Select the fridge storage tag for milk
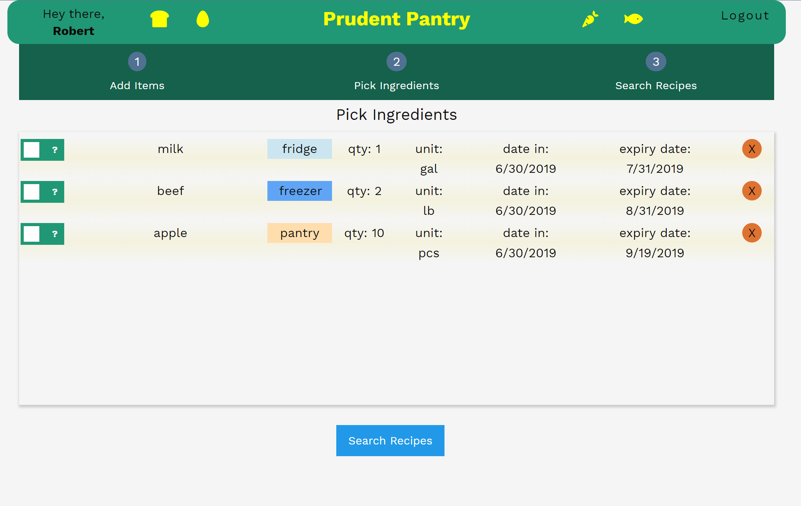 pos(300,149)
